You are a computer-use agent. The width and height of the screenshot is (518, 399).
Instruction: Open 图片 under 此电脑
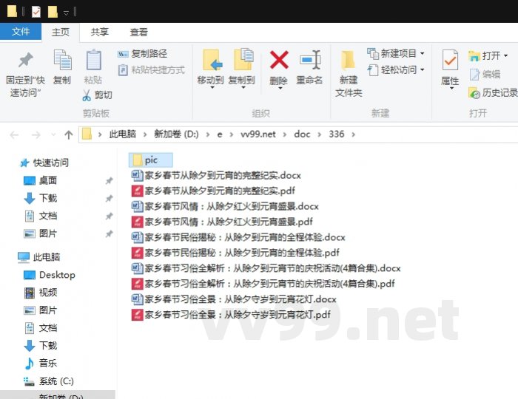coord(41,310)
